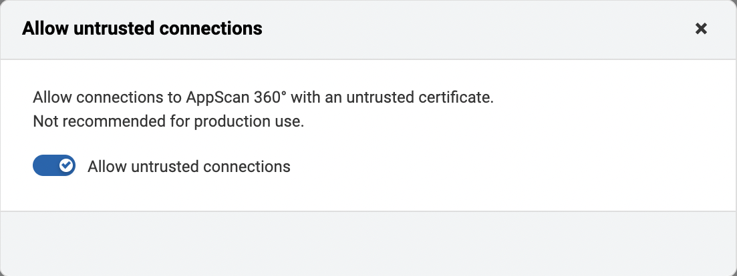737x276 pixels.
Task: Click the "Not recommended for production use." warning
Action: [x=168, y=122]
